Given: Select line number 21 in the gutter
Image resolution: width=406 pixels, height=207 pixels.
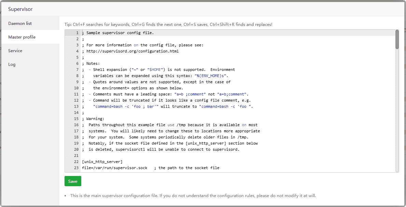Looking at the screenshot, I should [76, 156].
